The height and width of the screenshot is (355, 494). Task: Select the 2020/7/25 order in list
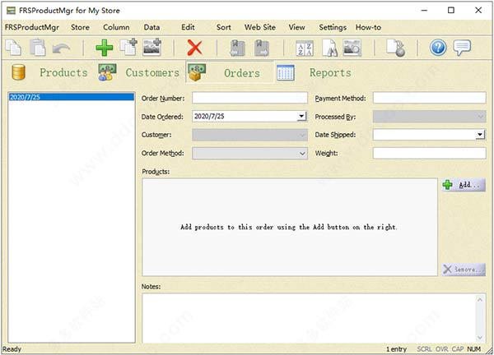click(70, 97)
